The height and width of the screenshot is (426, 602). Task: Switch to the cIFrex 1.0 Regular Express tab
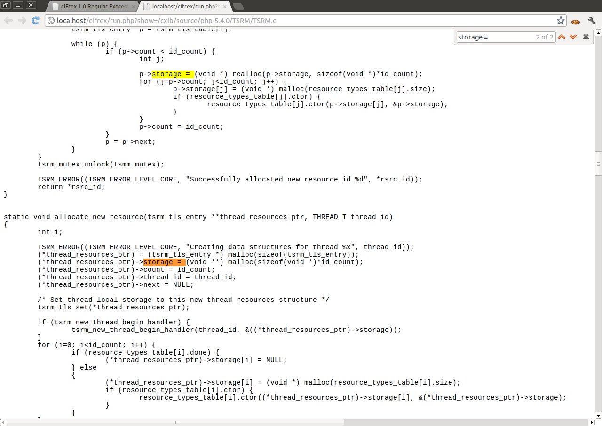(x=94, y=7)
